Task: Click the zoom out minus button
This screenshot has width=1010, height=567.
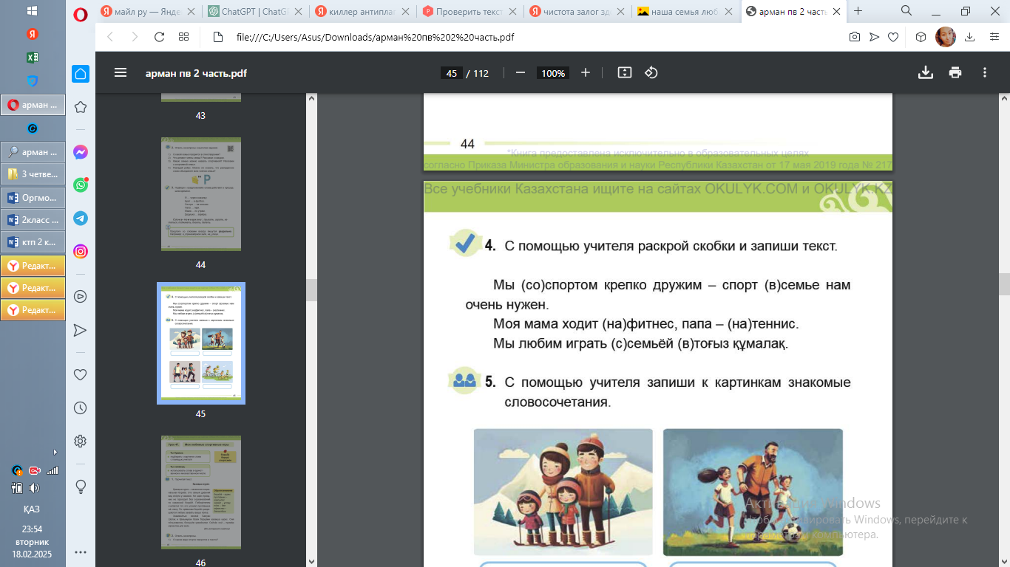Action: coord(521,73)
